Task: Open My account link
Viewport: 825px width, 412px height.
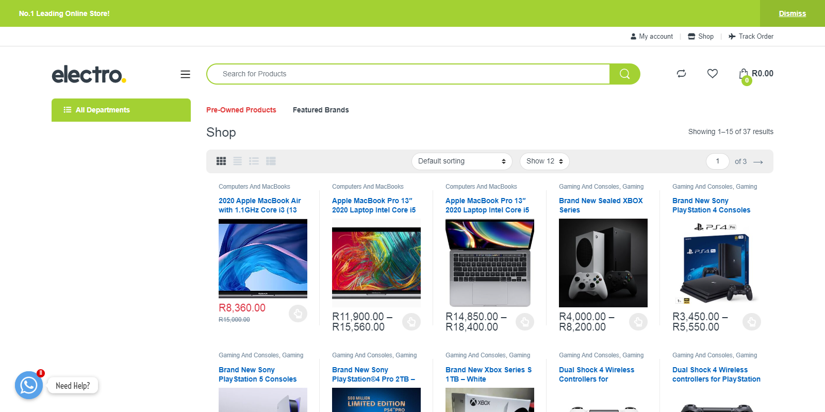Action: [x=652, y=37]
